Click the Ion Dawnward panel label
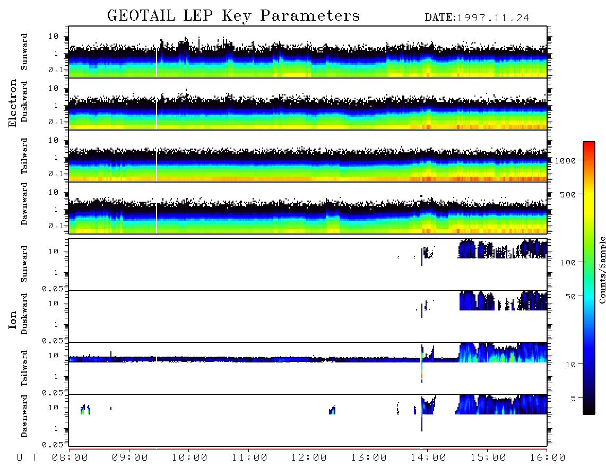 point(24,416)
